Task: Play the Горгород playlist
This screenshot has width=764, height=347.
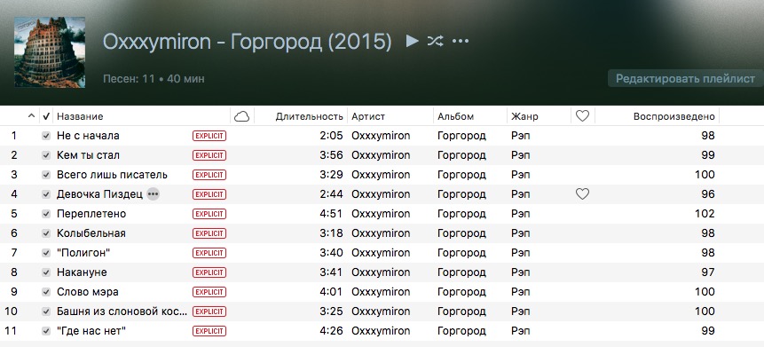Action: coord(413,41)
